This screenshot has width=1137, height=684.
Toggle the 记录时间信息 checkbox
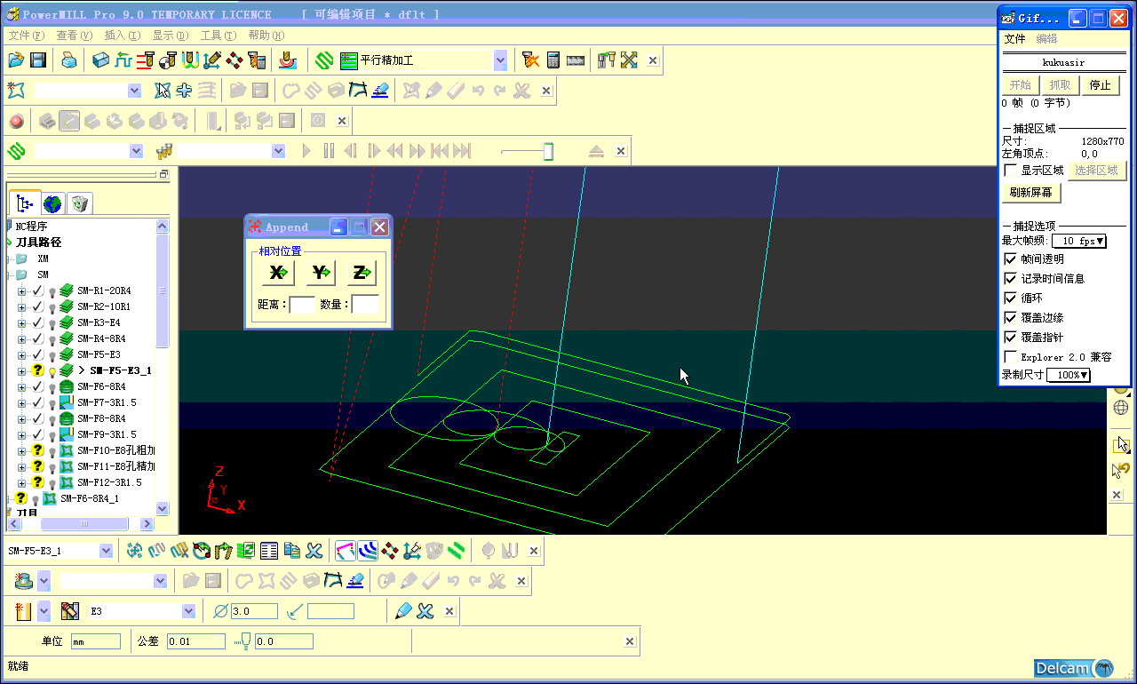(x=1010, y=279)
